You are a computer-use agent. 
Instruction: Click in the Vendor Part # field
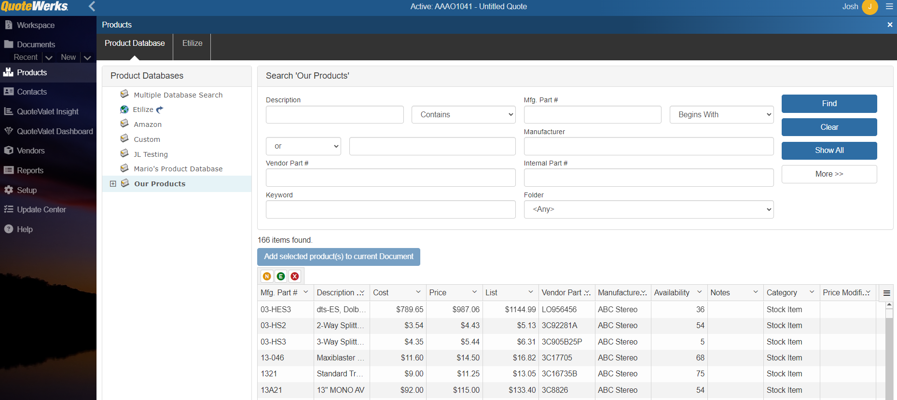click(390, 178)
